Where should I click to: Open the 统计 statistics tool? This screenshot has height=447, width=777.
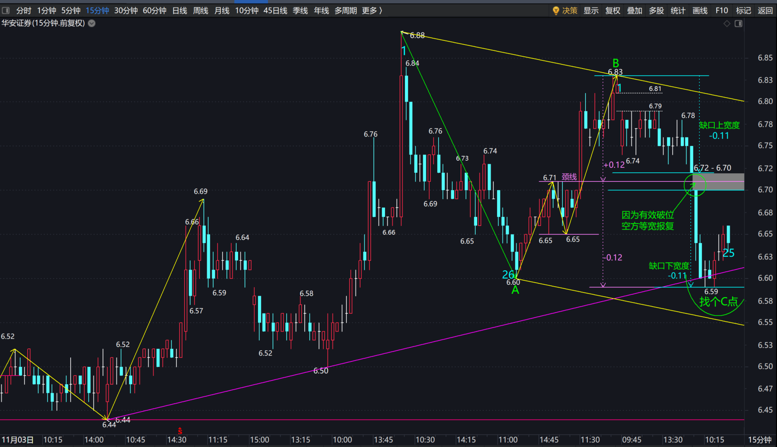tap(678, 10)
